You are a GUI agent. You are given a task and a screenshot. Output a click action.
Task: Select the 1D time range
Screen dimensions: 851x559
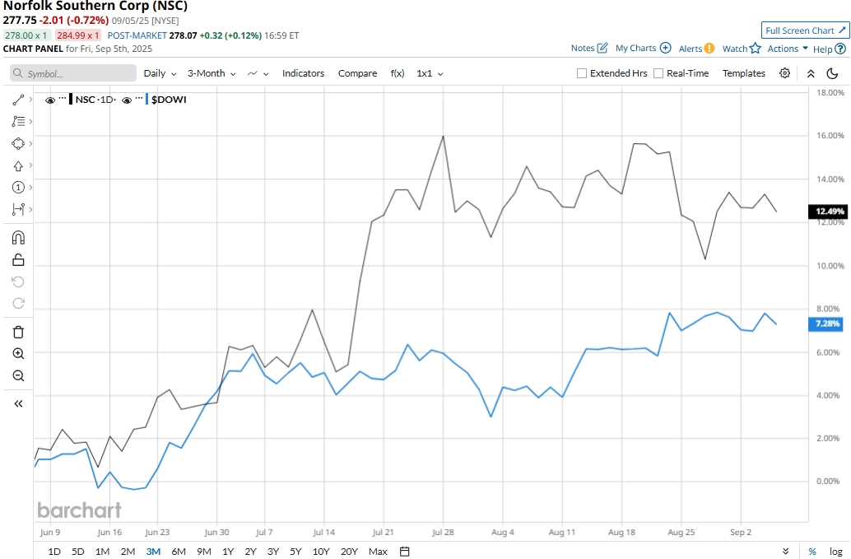pyautogui.click(x=54, y=552)
